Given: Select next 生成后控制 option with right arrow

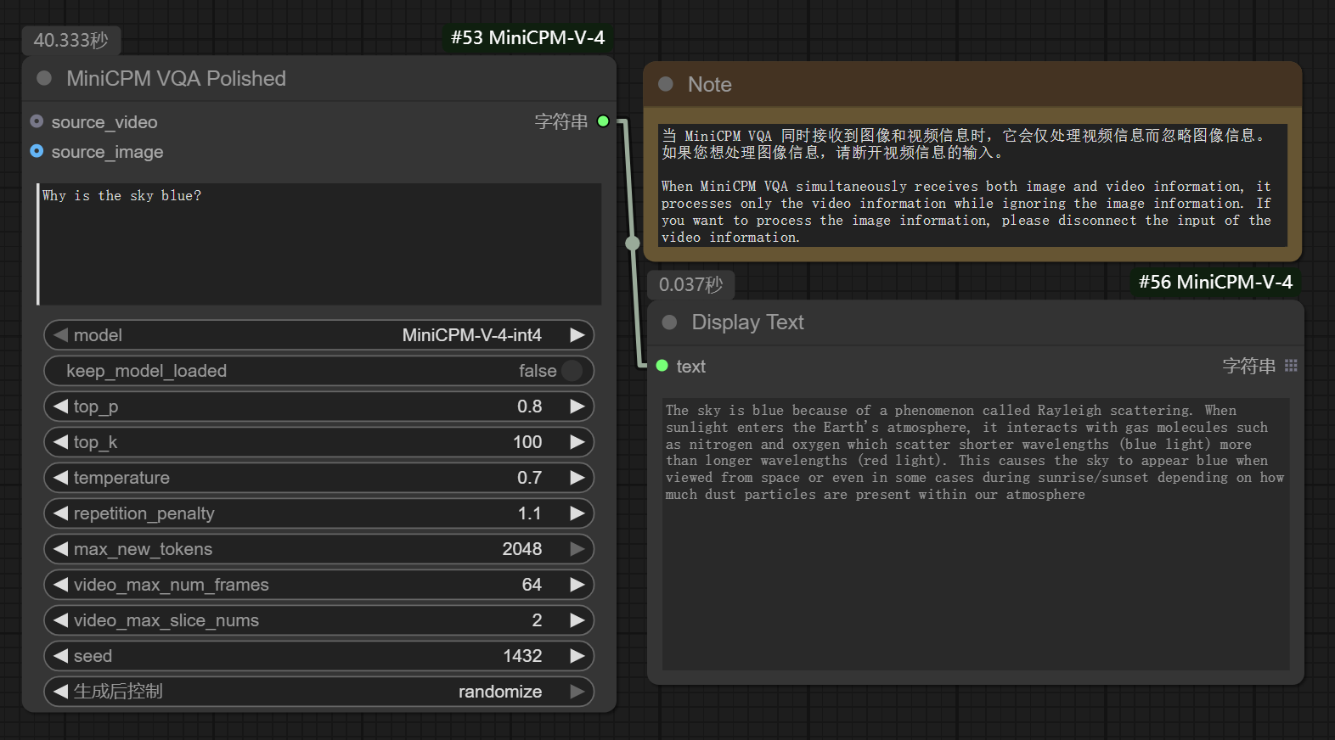Looking at the screenshot, I should [577, 692].
